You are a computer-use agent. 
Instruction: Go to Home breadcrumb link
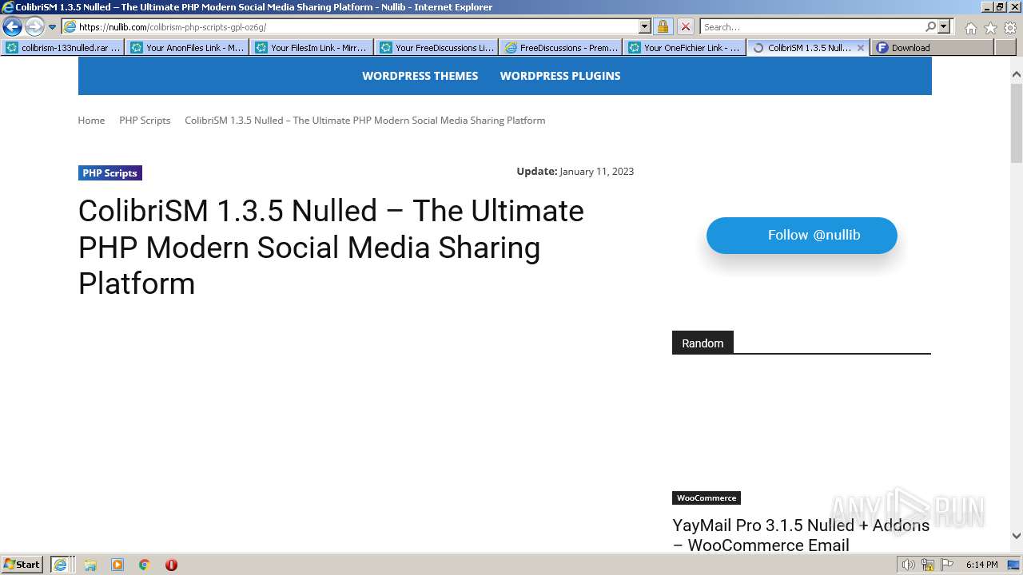tap(91, 121)
